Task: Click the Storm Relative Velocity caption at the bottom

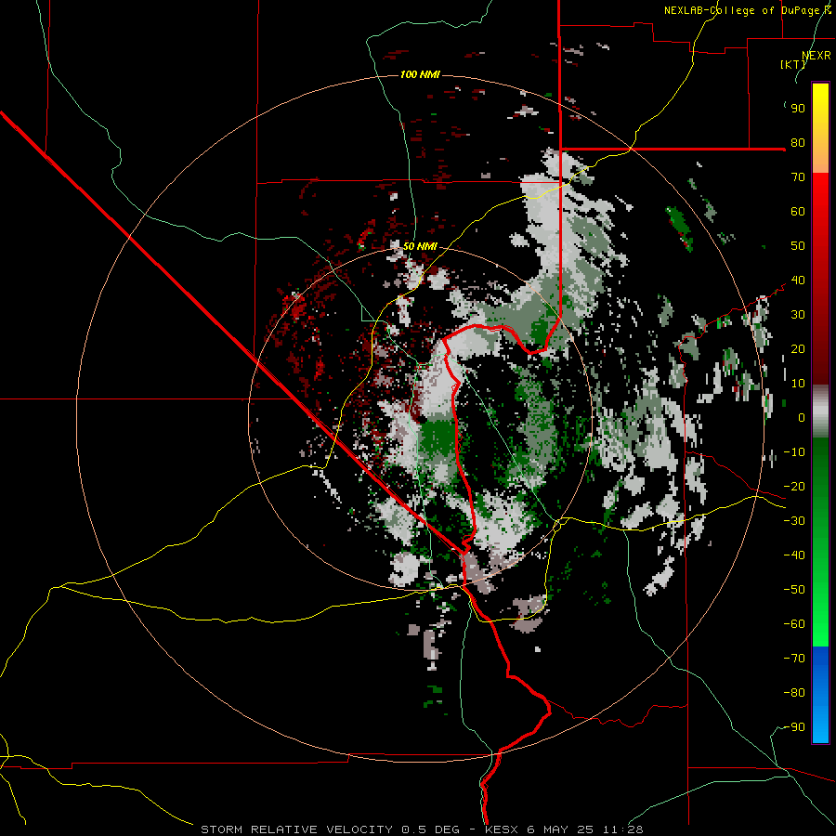Action: pos(422,829)
